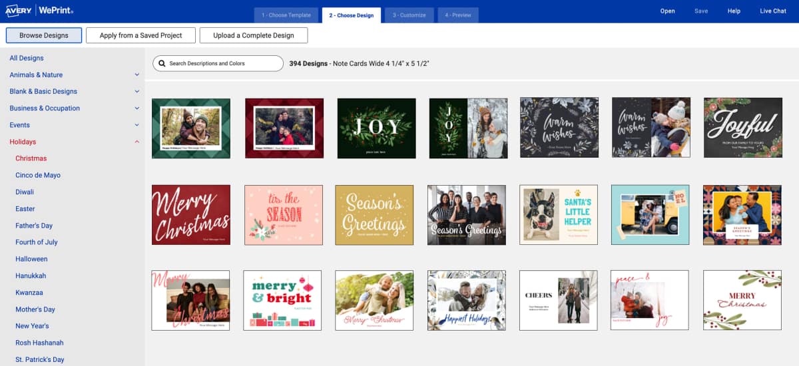Viewport: 799px width, 366px height.
Task: Open the 3 - Customize tab
Action: click(409, 15)
